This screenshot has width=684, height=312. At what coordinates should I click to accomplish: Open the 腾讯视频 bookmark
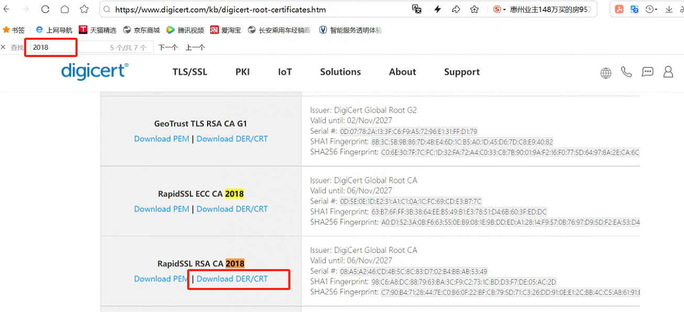pos(185,30)
